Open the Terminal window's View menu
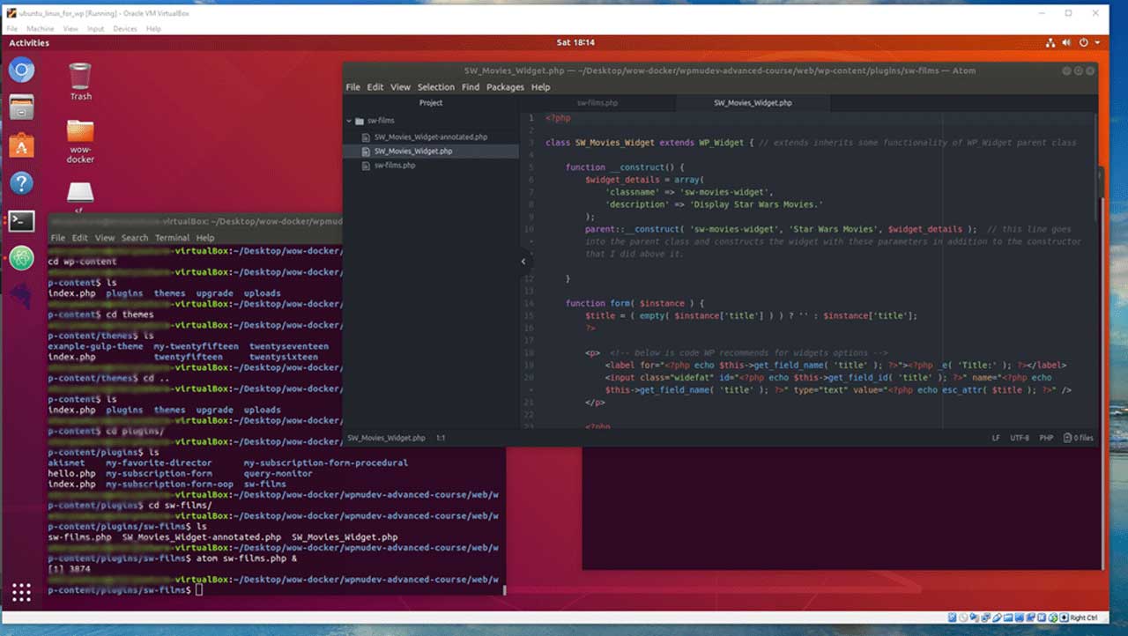 coord(105,238)
